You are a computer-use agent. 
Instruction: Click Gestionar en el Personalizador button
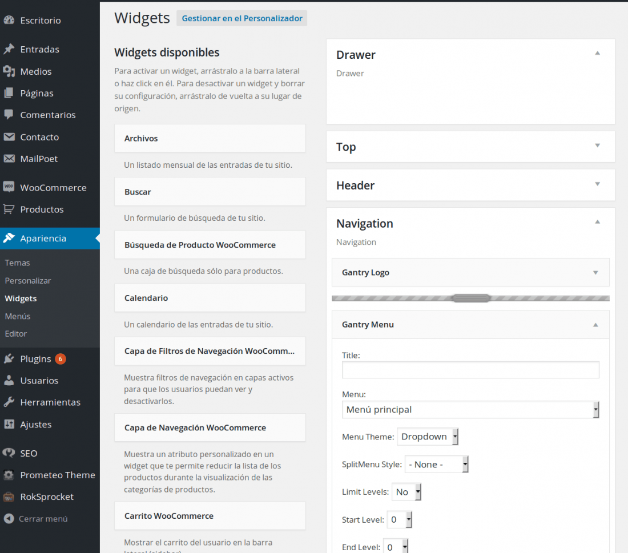[x=242, y=18]
